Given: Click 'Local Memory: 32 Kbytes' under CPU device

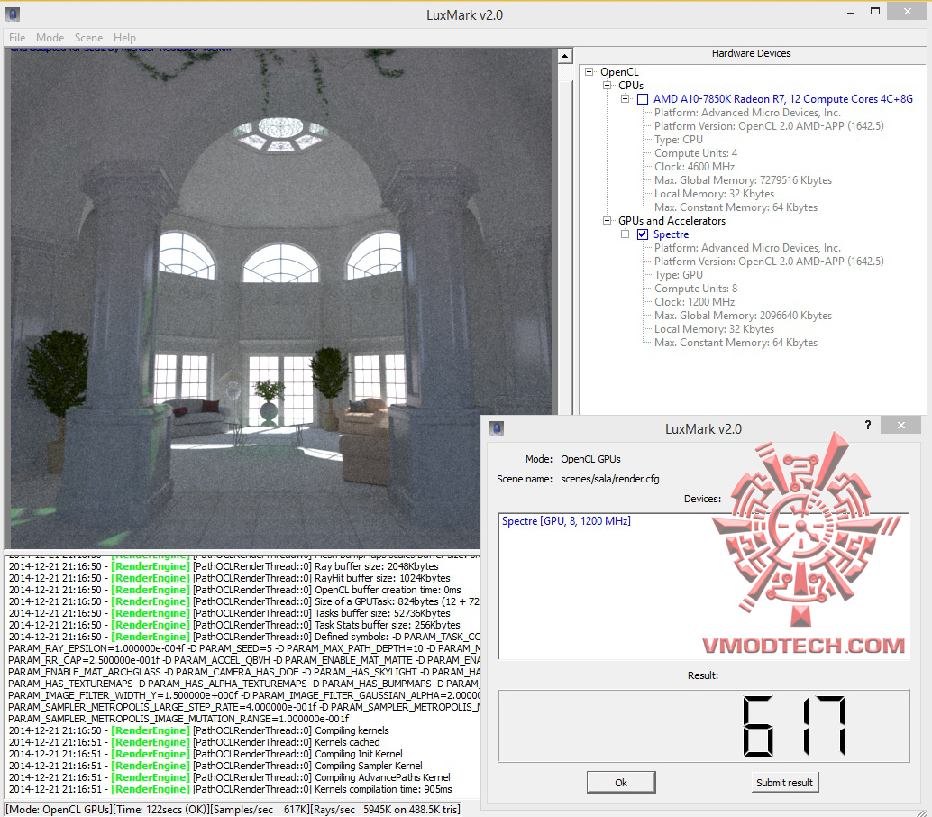Looking at the screenshot, I should coord(715,194).
